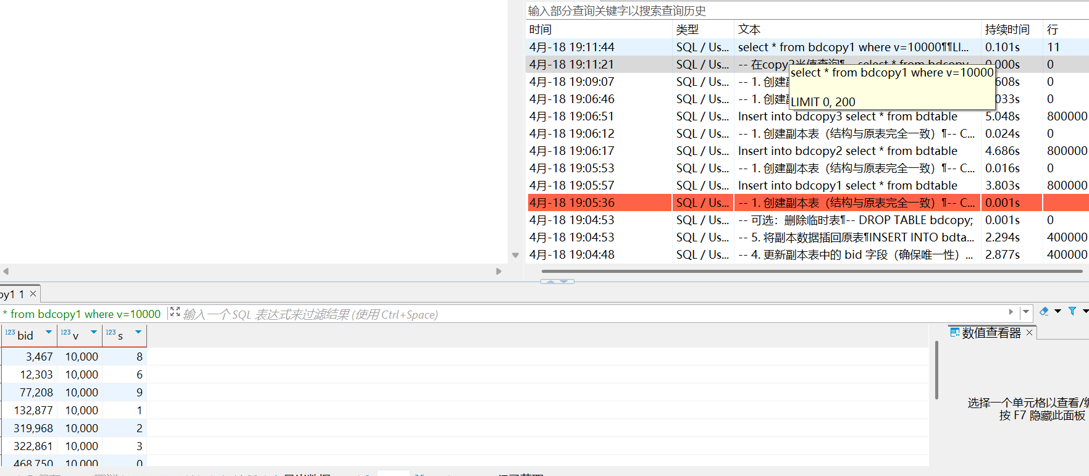Click the eraser icon to clear filters
Viewport: 1089px width, 476px height.
coord(1044,312)
